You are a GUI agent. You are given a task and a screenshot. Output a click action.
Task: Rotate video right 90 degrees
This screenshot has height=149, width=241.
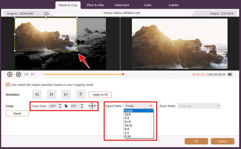[x=52, y=94]
